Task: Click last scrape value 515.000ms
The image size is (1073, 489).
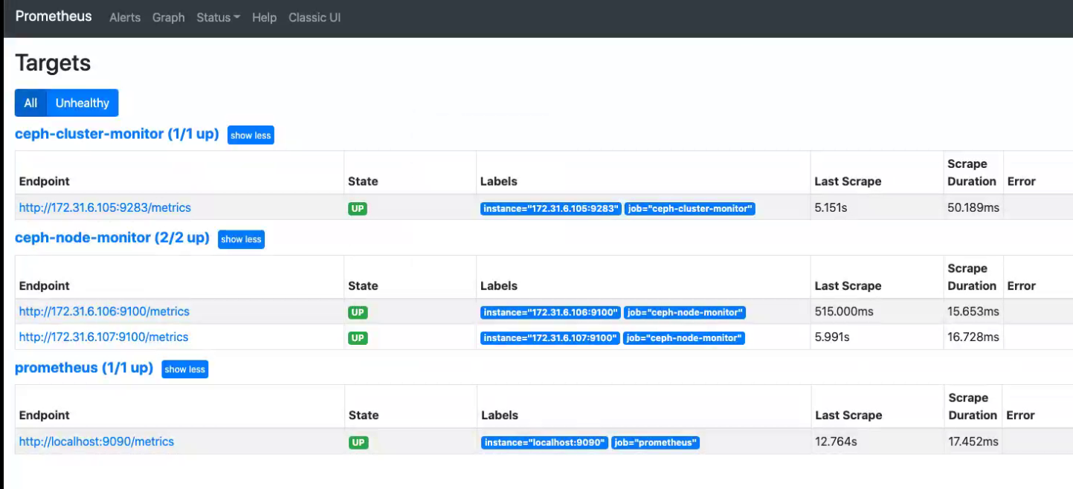Action: [844, 311]
